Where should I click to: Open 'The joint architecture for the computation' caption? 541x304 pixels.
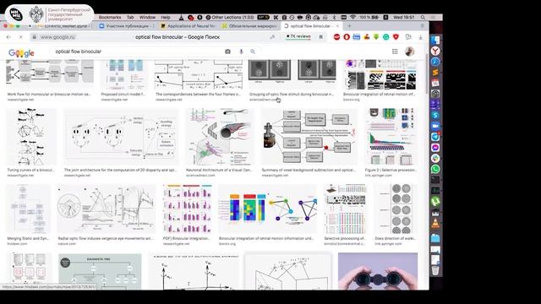pyautogui.click(x=120, y=170)
